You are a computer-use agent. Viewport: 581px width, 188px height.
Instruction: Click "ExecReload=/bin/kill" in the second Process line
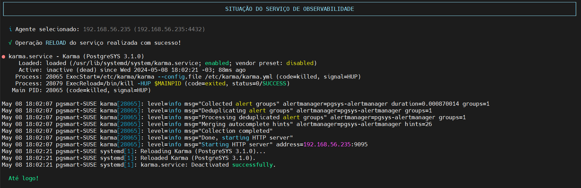[x=100, y=83]
